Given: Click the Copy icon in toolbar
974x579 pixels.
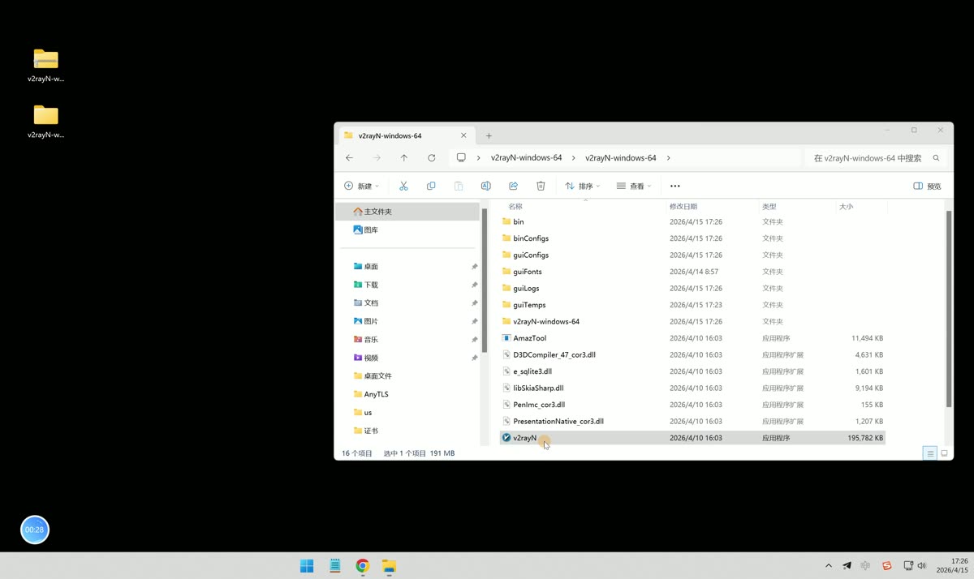Looking at the screenshot, I should click(431, 186).
